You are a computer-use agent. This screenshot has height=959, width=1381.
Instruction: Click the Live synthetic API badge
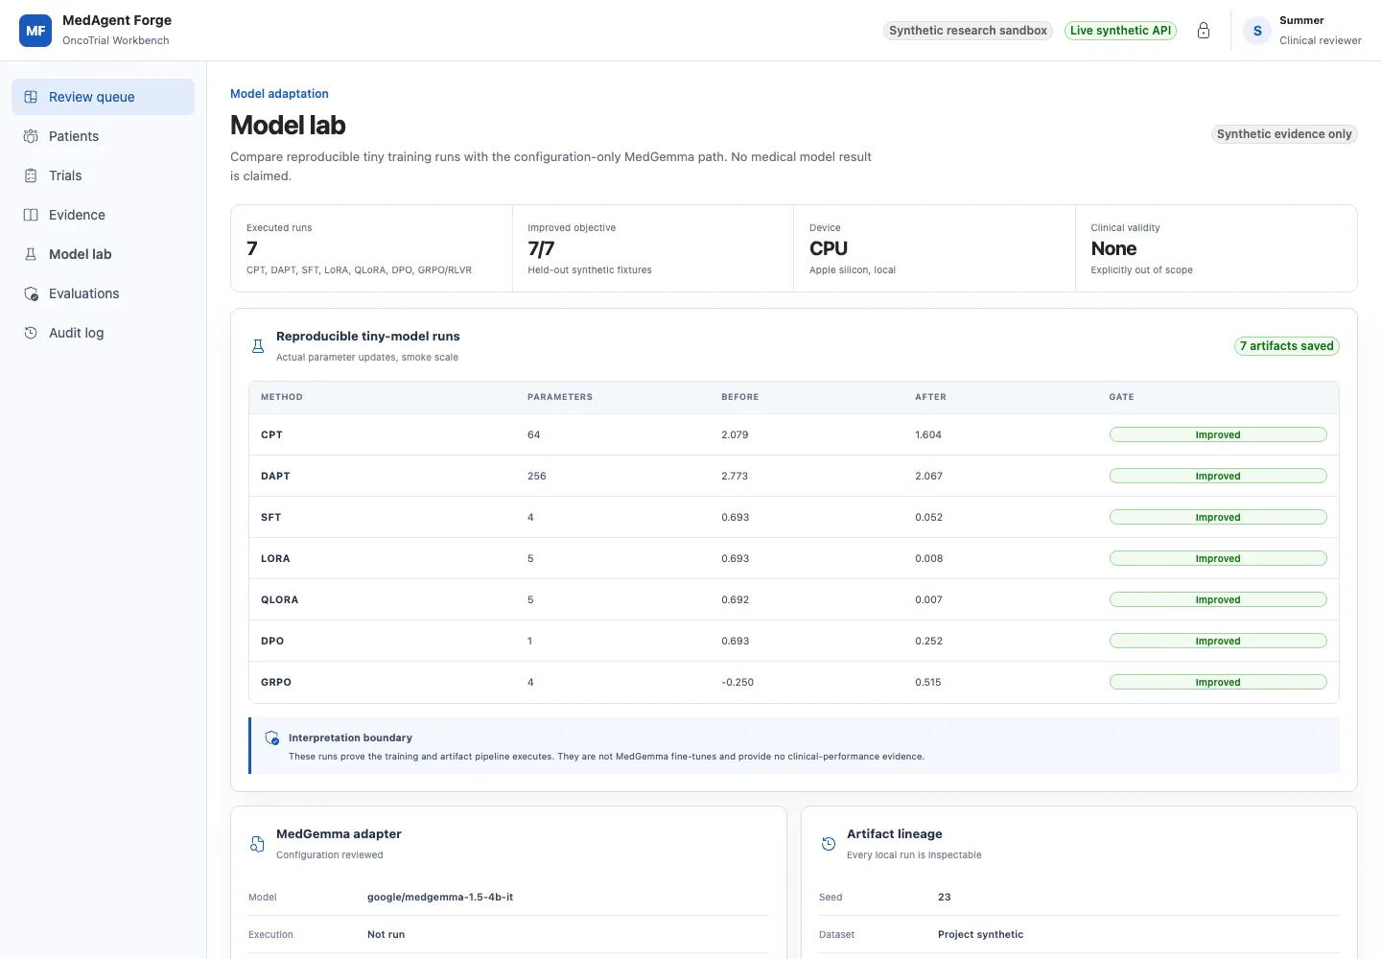coord(1120,31)
